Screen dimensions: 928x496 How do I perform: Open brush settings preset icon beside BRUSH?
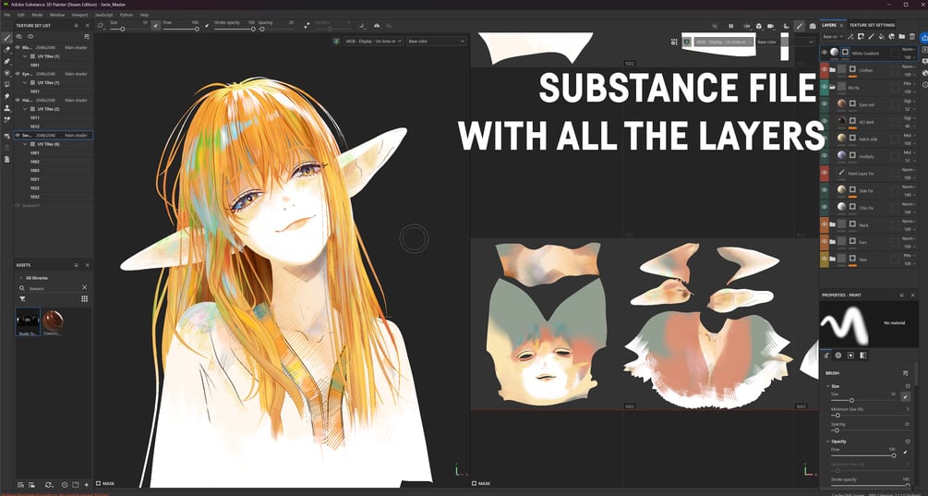coord(906,373)
